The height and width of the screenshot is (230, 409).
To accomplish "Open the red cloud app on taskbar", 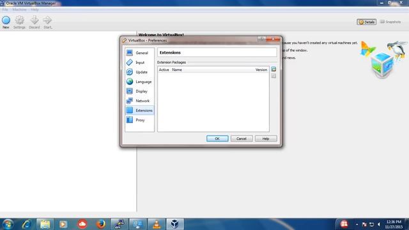I will pyautogui.click(x=82, y=224).
